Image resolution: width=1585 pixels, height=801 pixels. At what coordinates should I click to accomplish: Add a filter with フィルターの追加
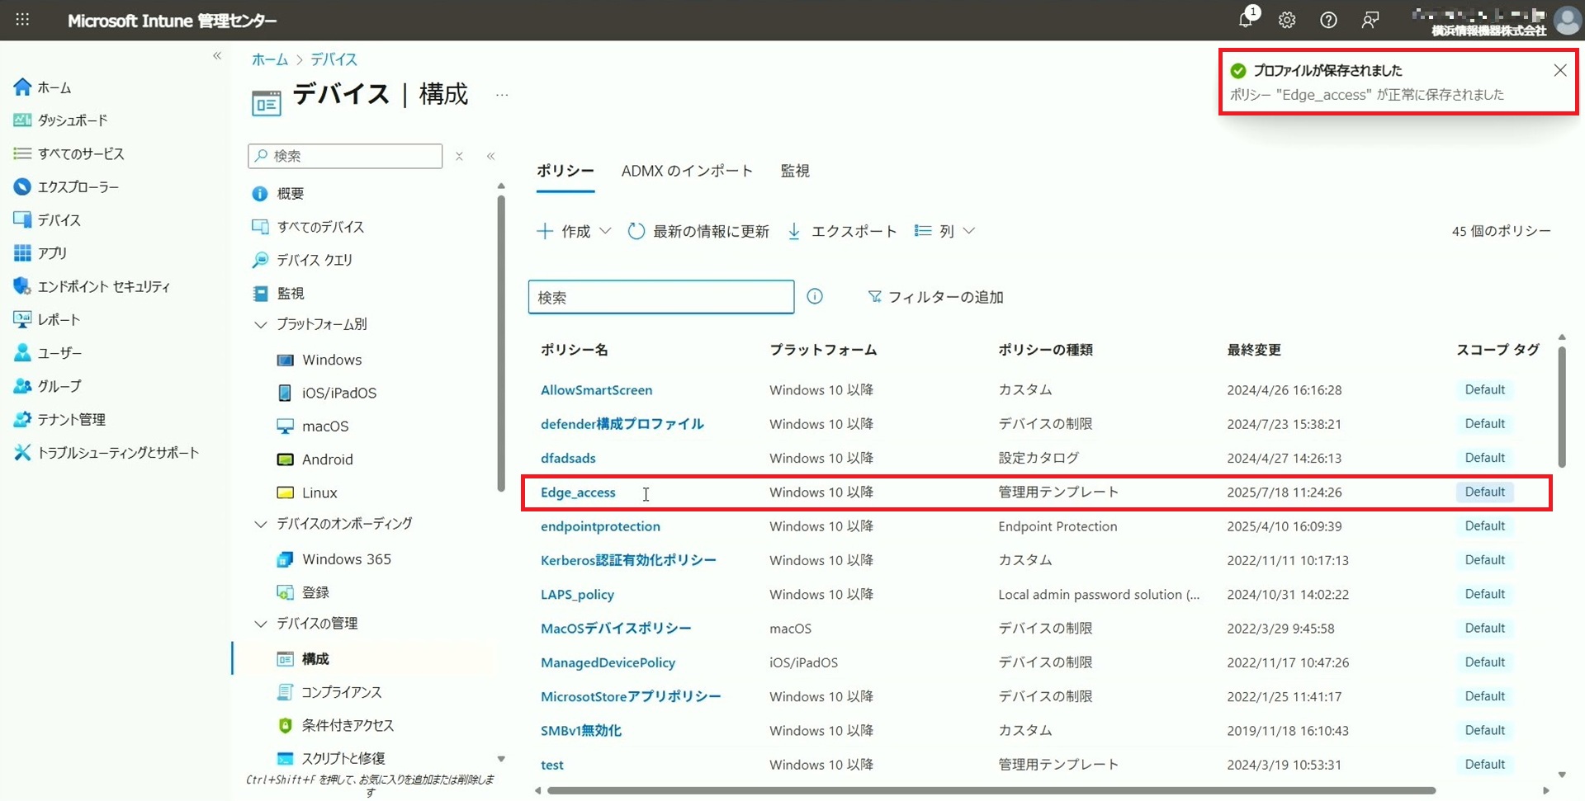click(x=935, y=297)
